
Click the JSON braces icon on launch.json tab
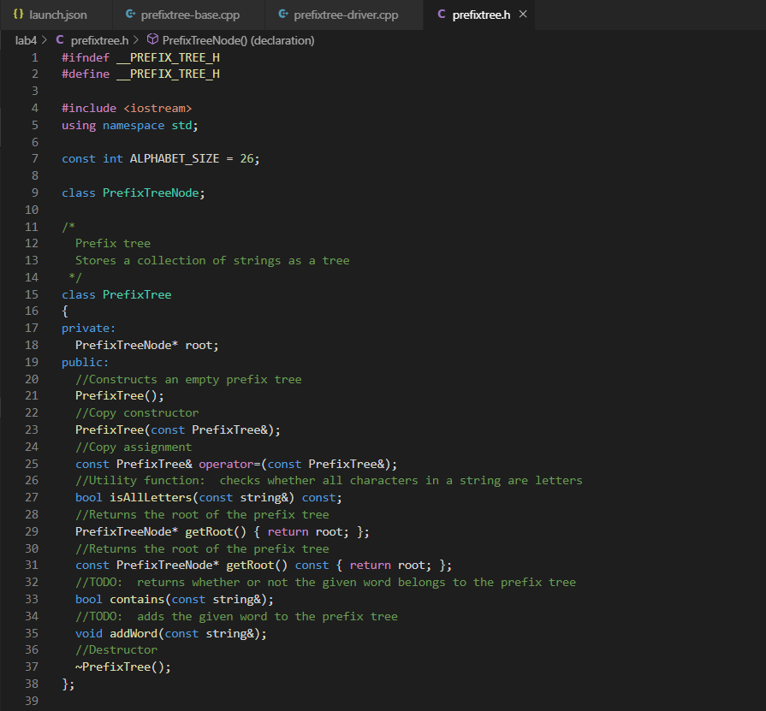click(19, 15)
